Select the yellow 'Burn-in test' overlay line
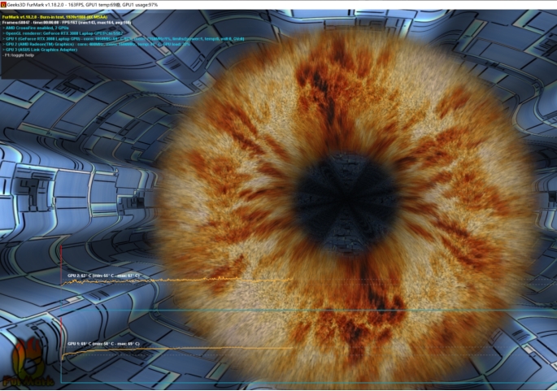557x391 pixels. [54, 17]
